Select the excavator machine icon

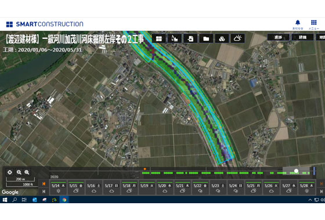(x=175, y=38)
